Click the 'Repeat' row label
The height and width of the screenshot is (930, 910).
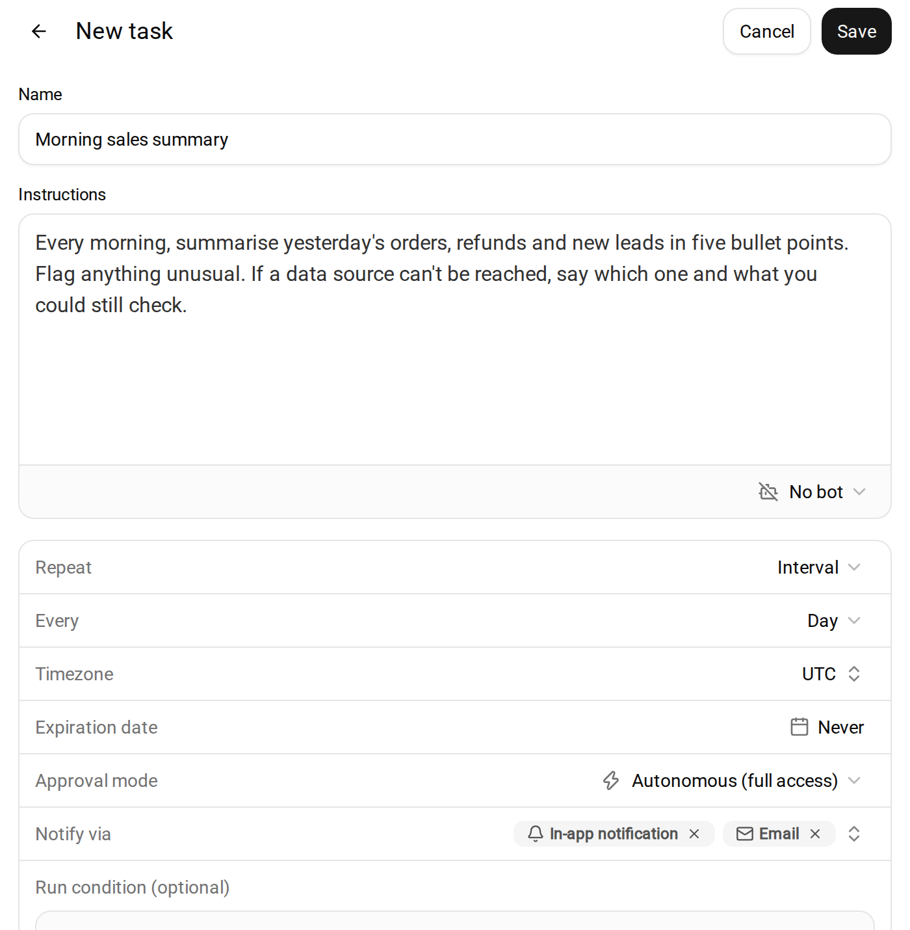pos(63,567)
